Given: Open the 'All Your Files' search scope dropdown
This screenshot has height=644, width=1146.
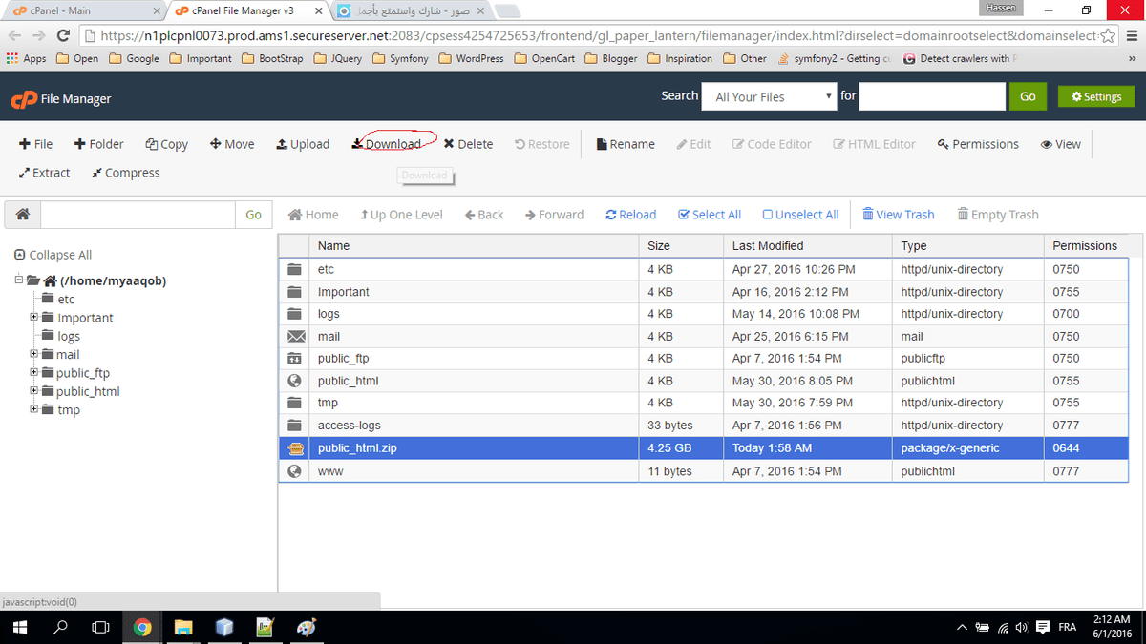Looking at the screenshot, I should pos(770,96).
